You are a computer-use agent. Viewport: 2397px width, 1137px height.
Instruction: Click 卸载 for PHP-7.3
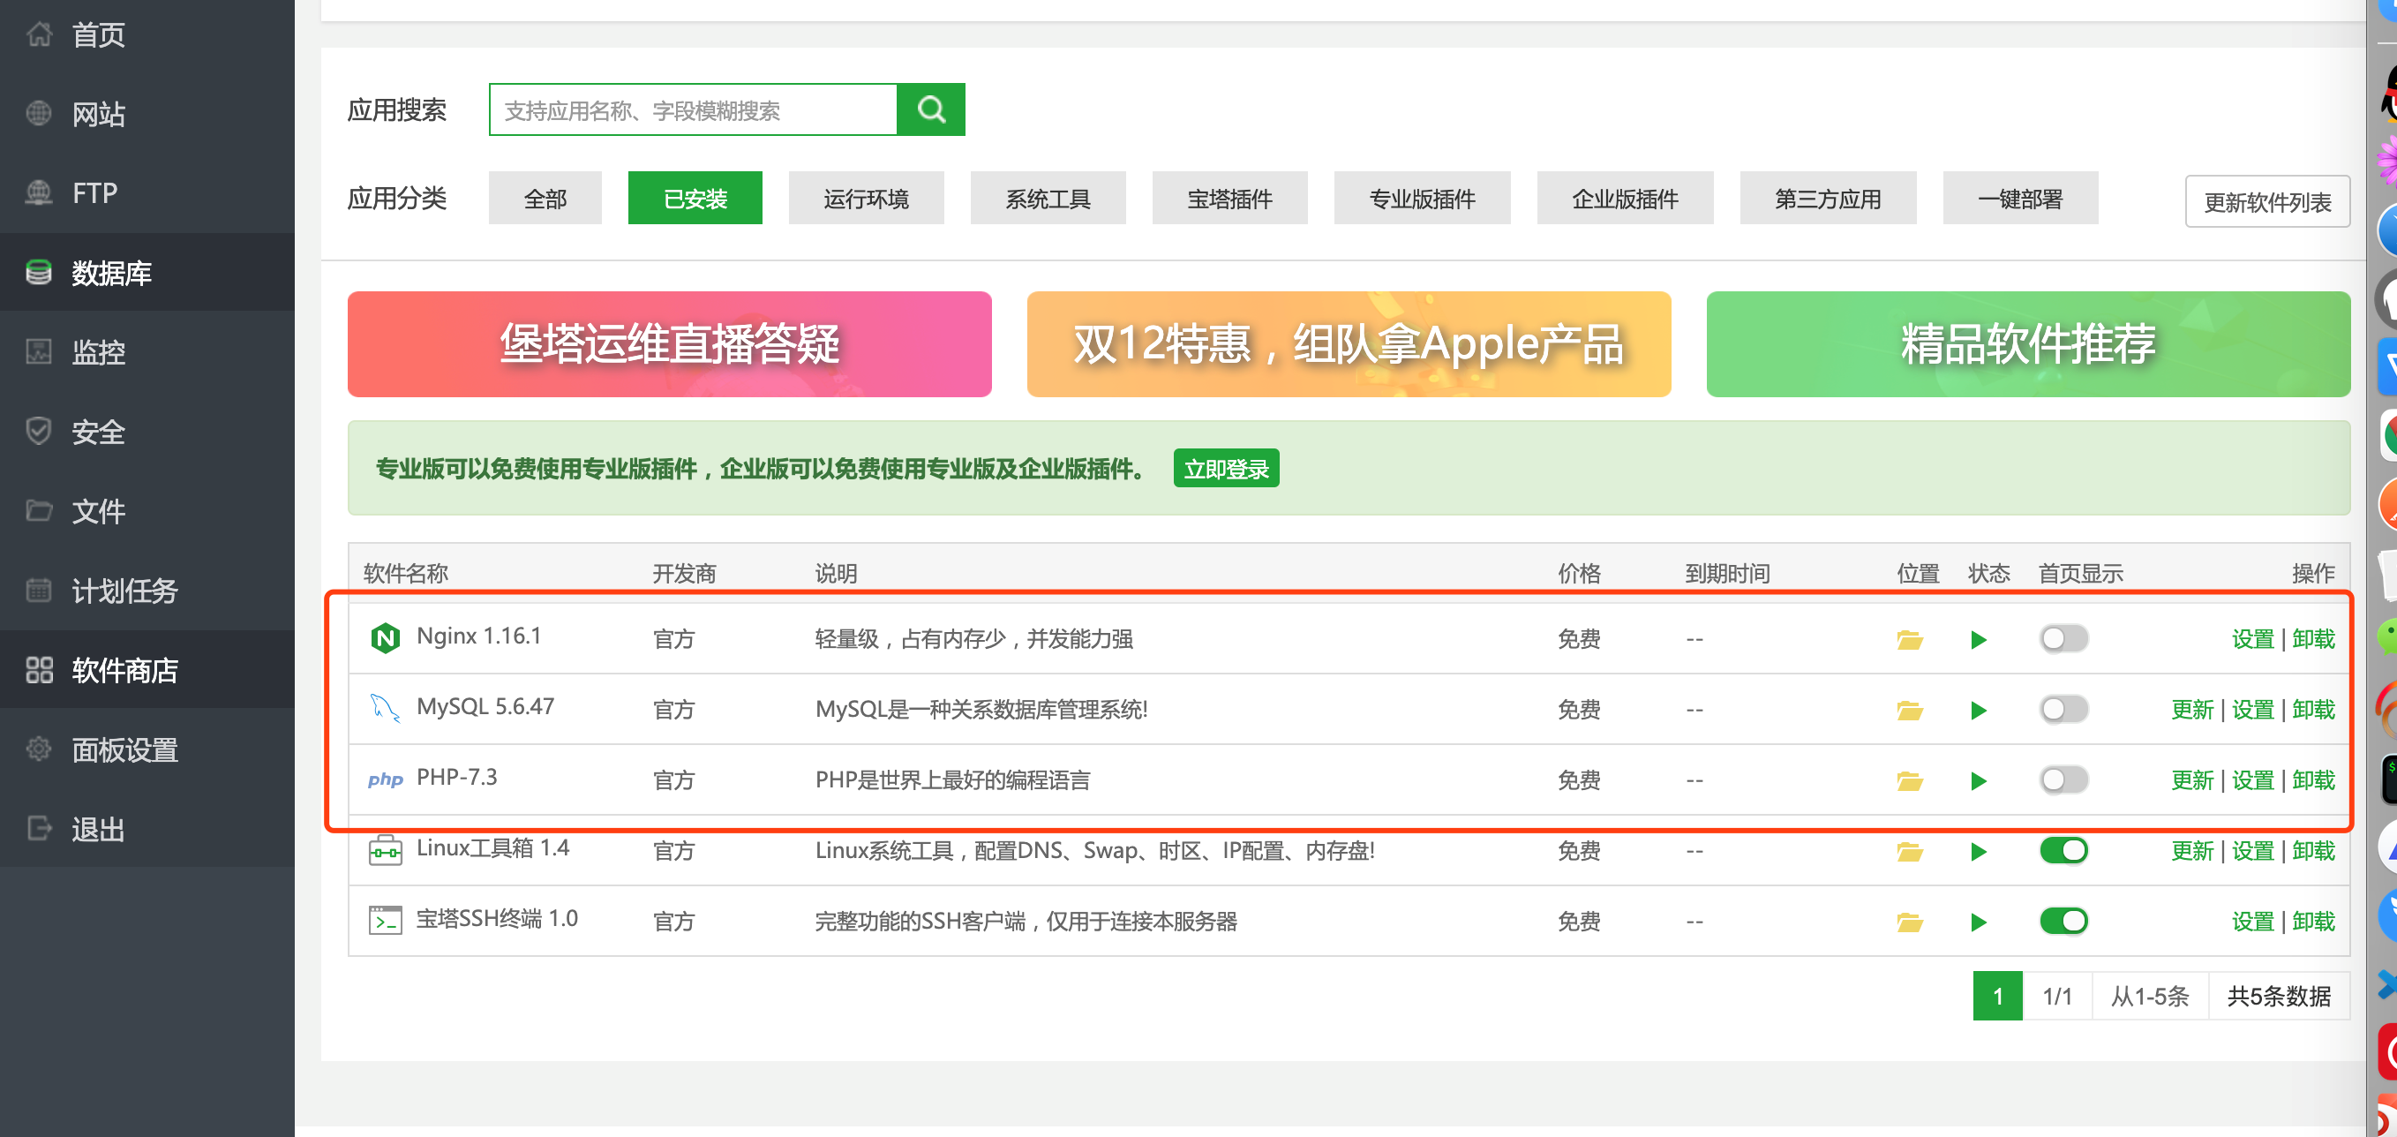2313,780
